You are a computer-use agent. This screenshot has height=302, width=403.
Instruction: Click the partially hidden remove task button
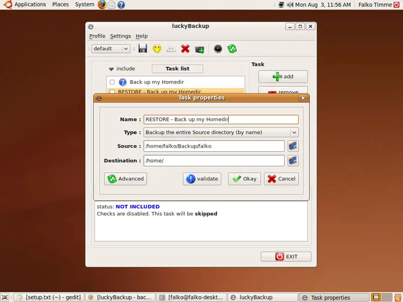point(283,90)
